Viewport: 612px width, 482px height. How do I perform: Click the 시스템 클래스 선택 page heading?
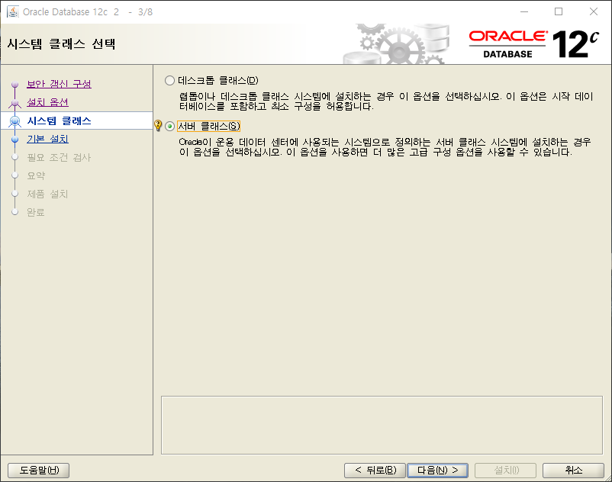(x=61, y=43)
